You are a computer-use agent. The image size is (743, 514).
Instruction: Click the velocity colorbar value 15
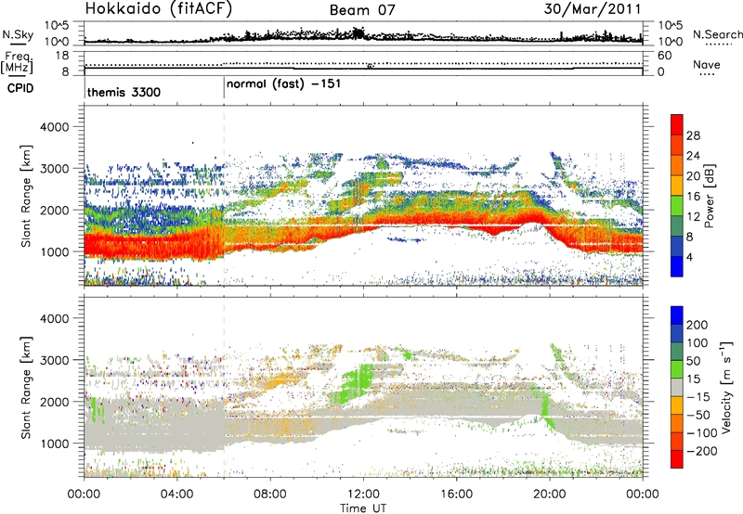[693, 379]
